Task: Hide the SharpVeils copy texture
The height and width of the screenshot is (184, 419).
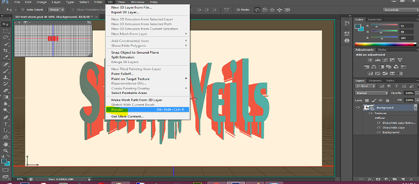Action: 379,127
